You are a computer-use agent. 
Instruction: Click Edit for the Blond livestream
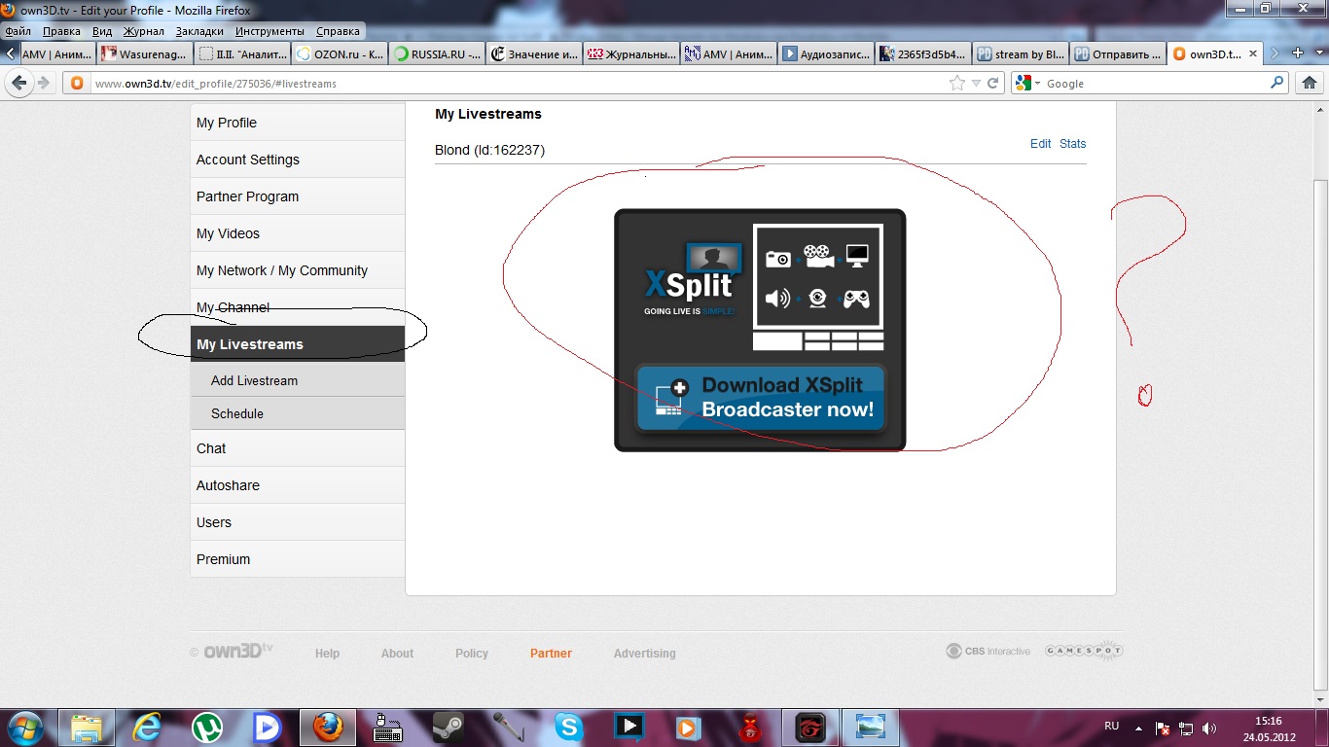1040,143
